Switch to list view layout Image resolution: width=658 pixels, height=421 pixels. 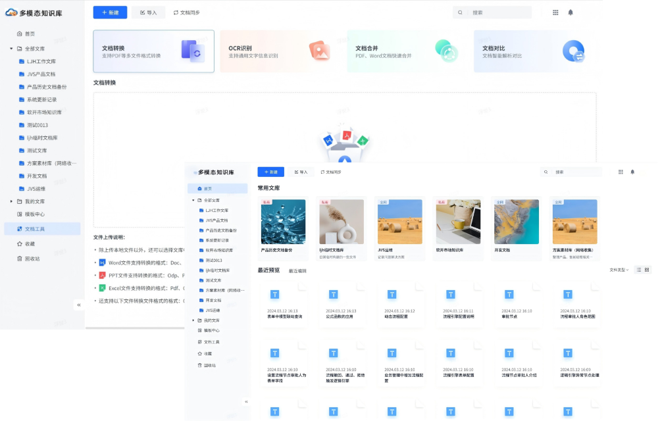point(639,270)
